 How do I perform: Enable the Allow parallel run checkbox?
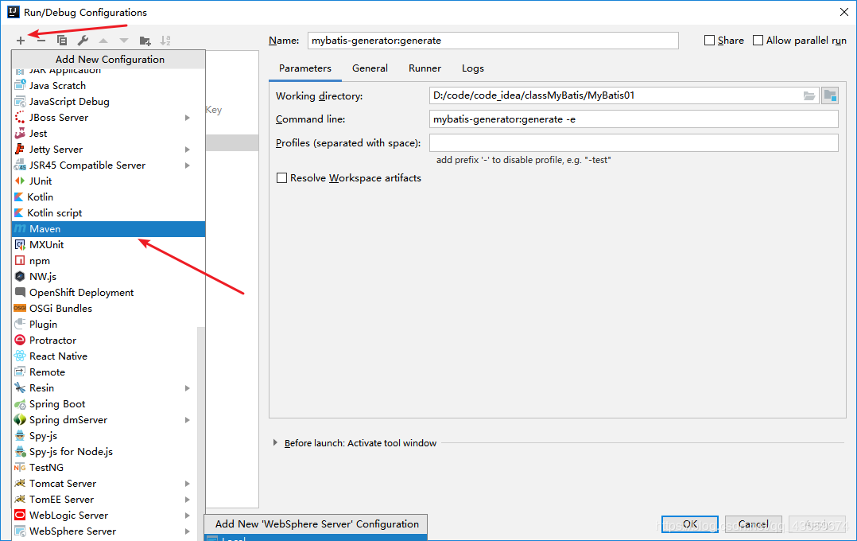(x=758, y=41)
